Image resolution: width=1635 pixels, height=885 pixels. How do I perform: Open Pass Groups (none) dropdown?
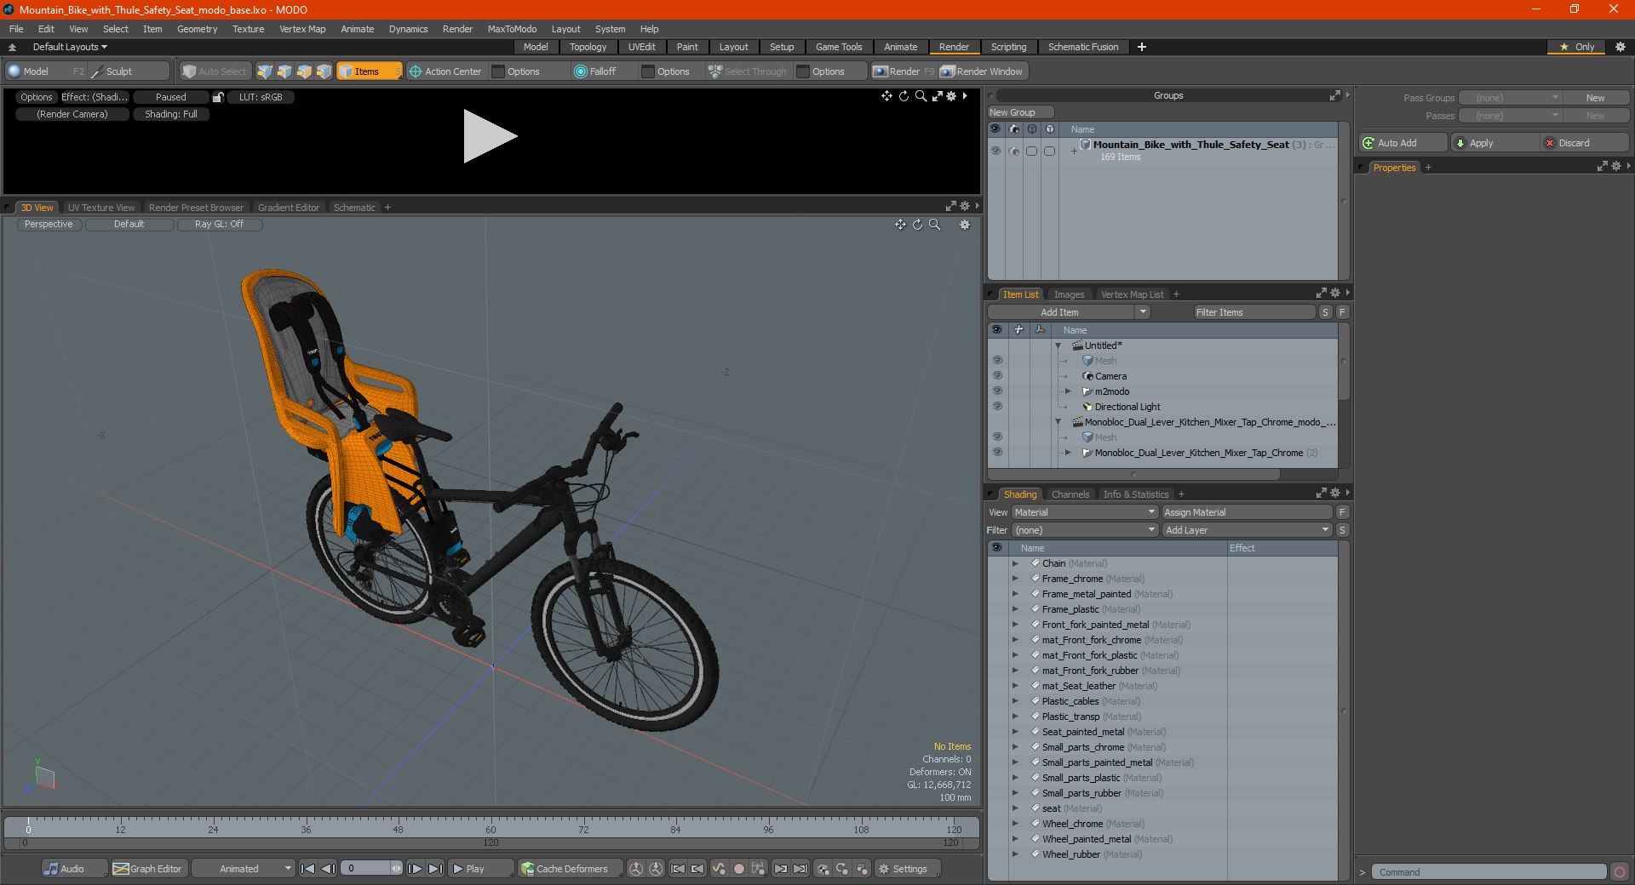(1510, 98)
